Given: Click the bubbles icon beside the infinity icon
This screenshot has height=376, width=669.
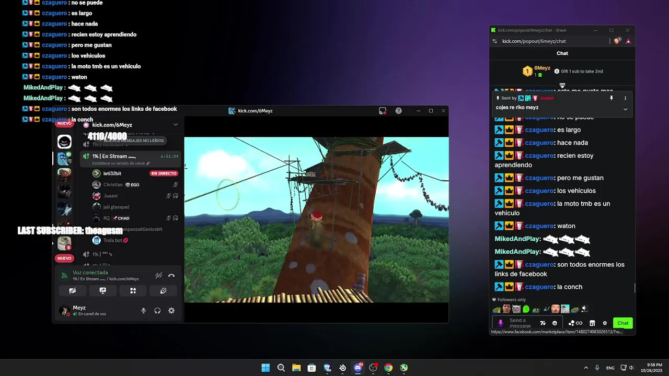Looking at the screenshot, I should click(x=571, y=323).
